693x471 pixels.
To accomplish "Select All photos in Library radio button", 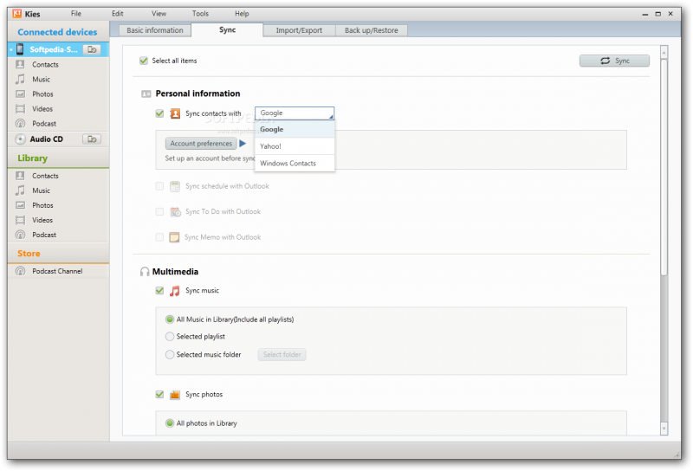I will point(170,423).
